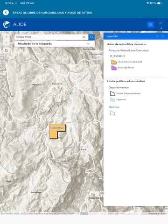Click the Wi-Fi status icon
Viewport: 168px width, 224px height.
(x=147, y=3)
